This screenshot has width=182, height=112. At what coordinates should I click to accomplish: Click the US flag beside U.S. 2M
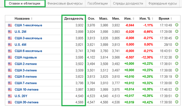tap(10, 32)
